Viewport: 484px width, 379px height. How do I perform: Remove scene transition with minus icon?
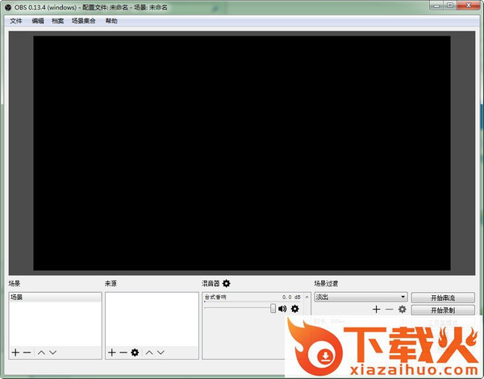390,310
